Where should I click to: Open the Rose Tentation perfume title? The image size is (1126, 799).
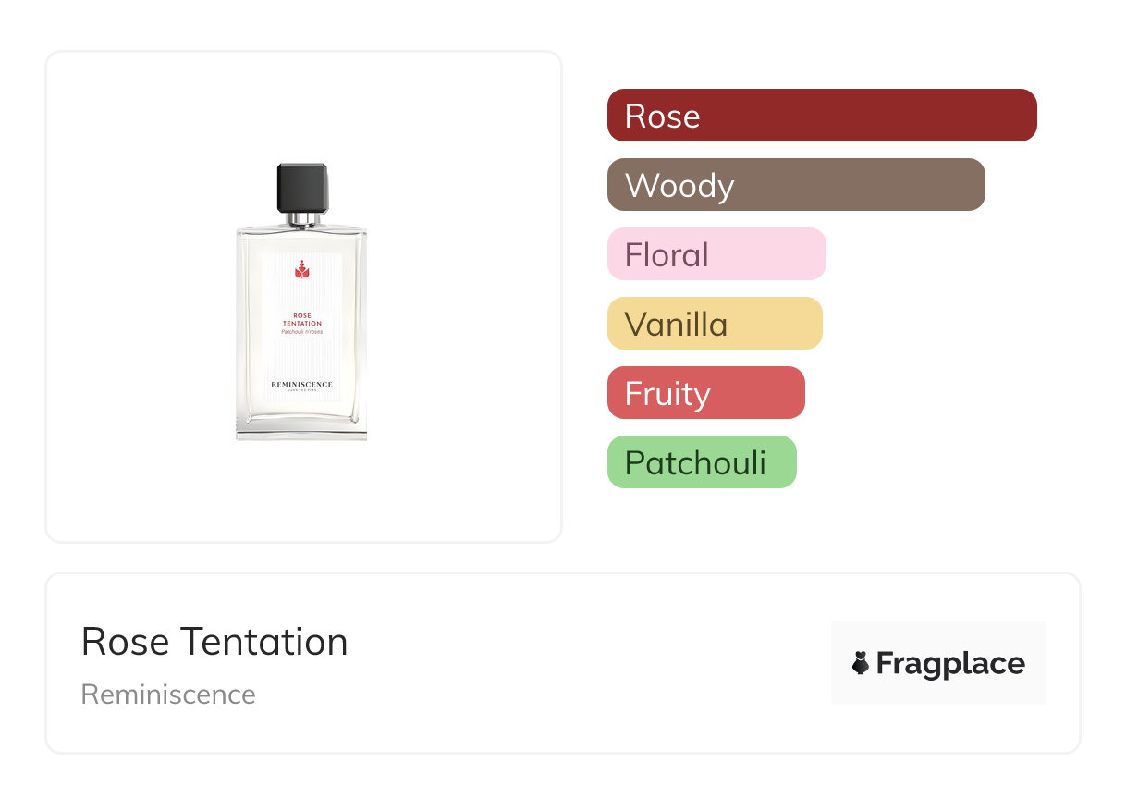coord(214,642)
